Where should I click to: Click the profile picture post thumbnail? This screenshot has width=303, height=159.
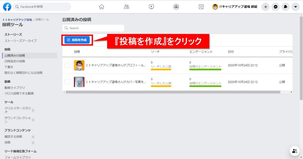coord(79,65)
